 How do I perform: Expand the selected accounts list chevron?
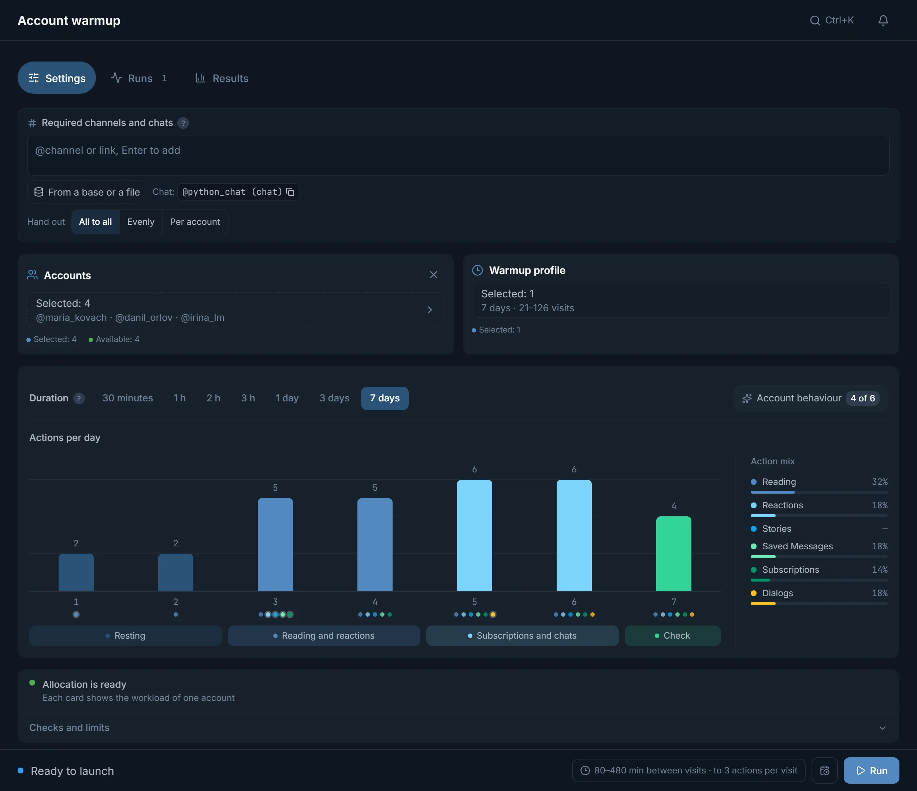pyautogui.click(x=429, y=310)
